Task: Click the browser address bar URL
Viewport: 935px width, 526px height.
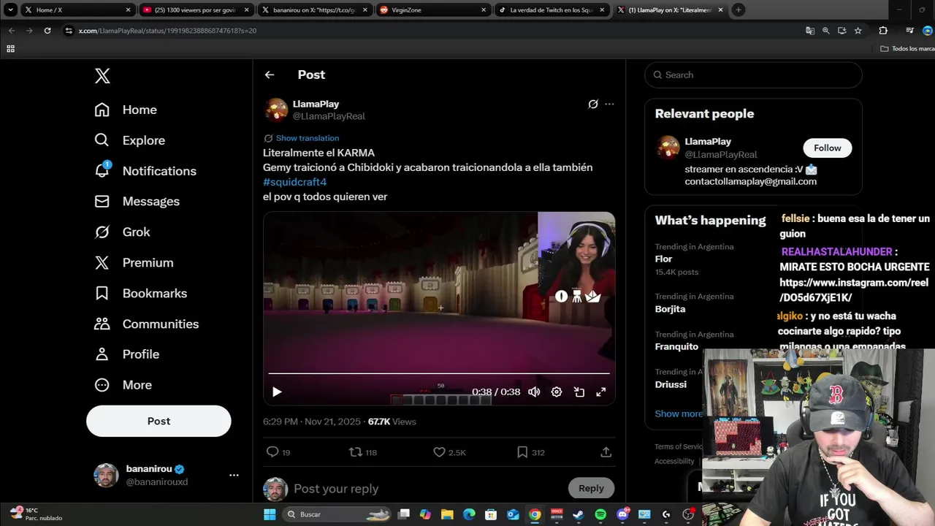Action: point(167,31)
